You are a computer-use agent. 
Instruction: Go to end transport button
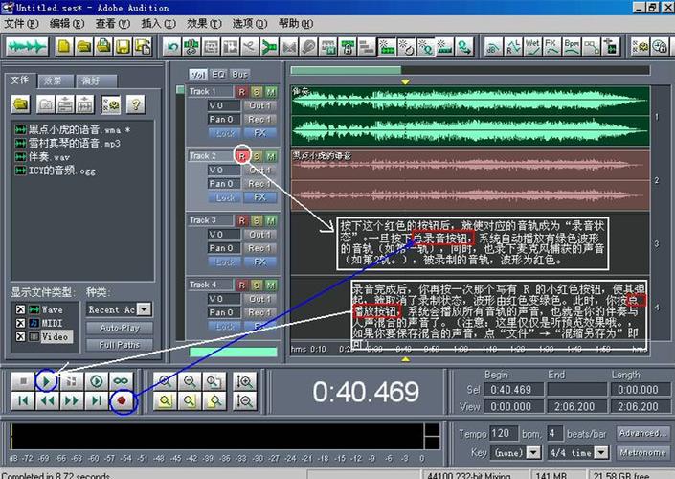pos(97,401)
